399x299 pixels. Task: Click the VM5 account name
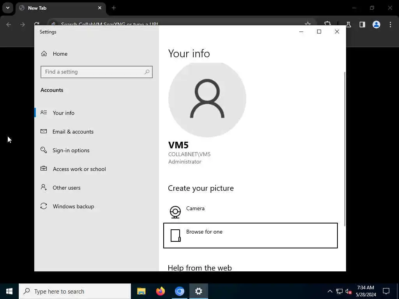pos(178,145)
